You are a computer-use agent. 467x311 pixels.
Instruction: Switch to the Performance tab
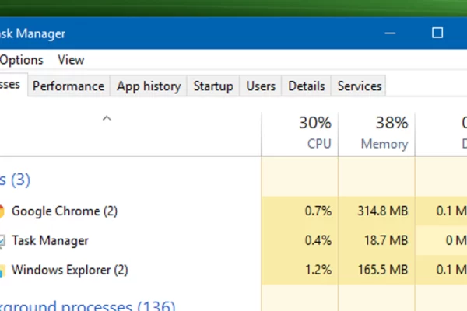point(68,86)
